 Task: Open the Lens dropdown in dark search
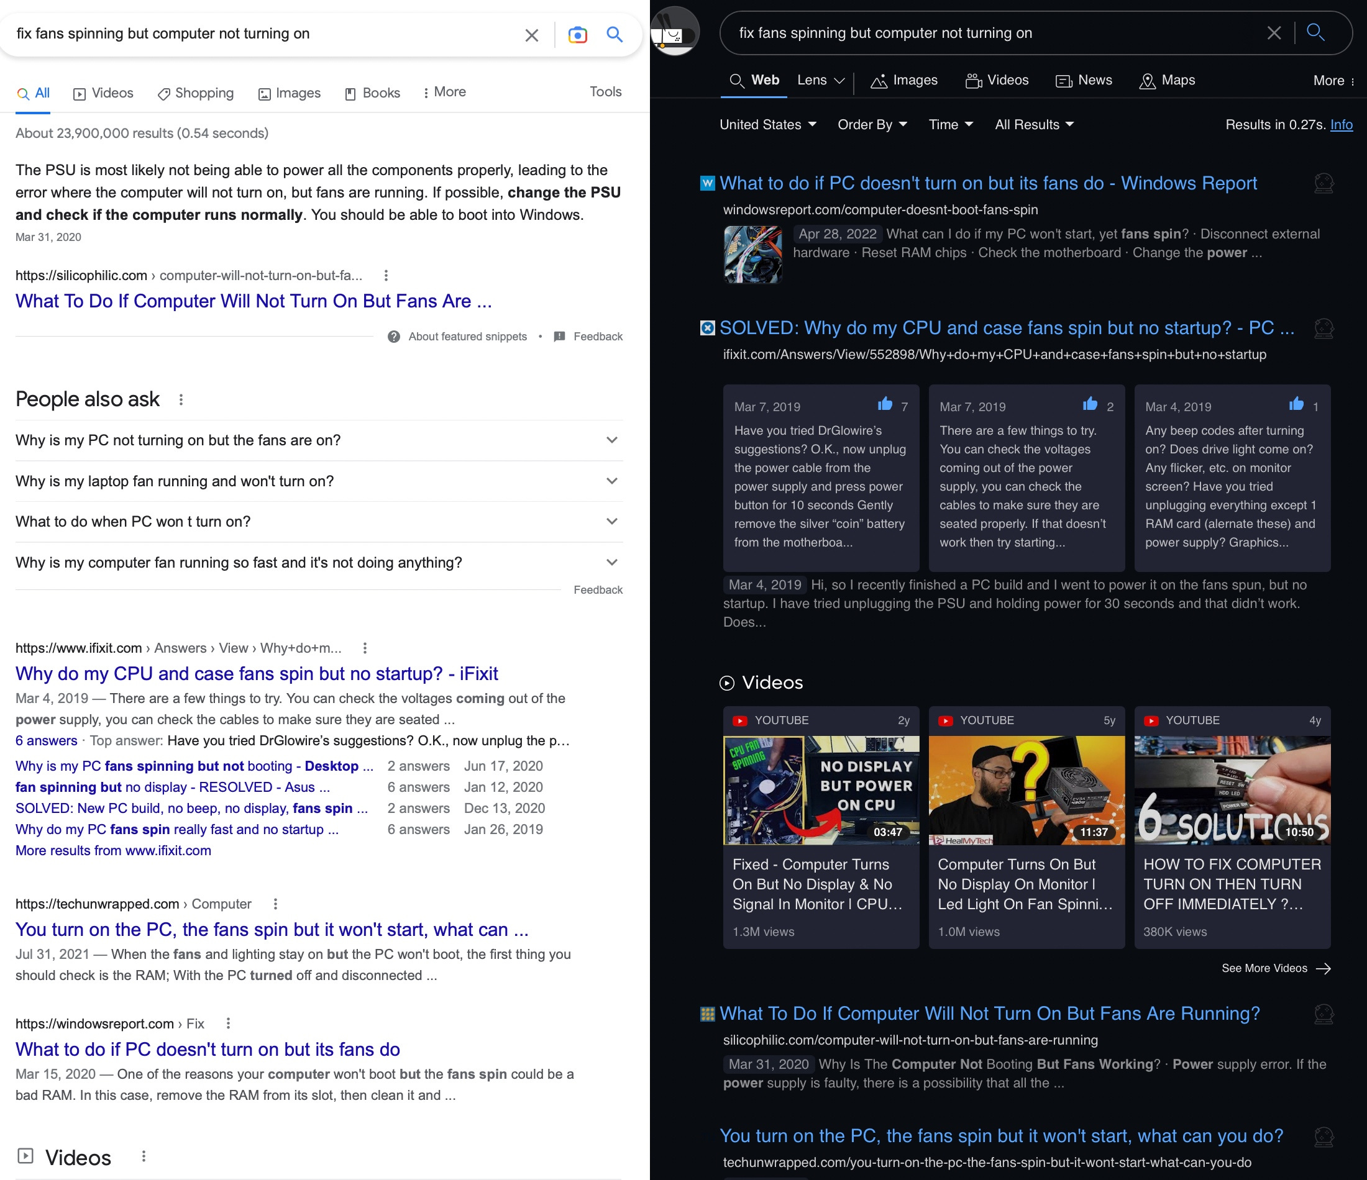pos(821,81)
